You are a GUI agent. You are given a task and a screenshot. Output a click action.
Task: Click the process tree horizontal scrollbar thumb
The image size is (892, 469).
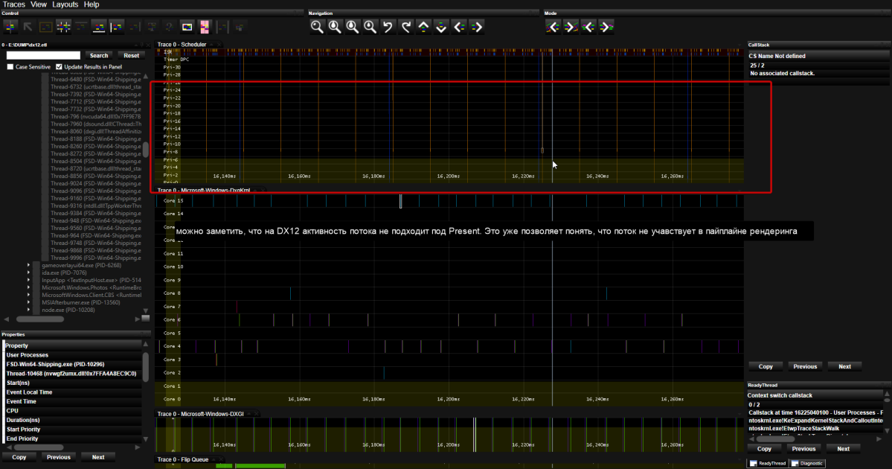tap(40, 319)
